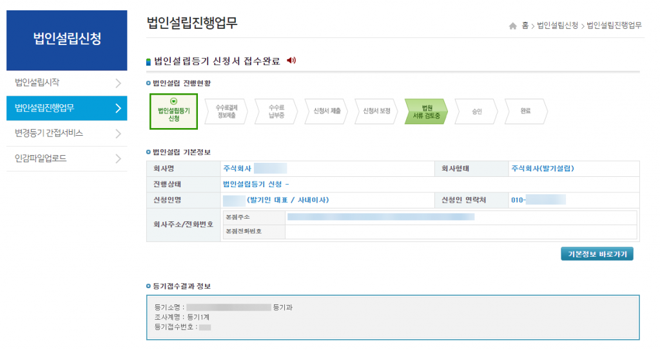The height and width of the screenshot is (350, 660).
Task: Click the 법인설립신청 sidebar header
Action: pos(67,41)
